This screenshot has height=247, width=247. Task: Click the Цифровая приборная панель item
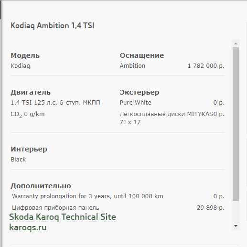click(x=55, y=208)
